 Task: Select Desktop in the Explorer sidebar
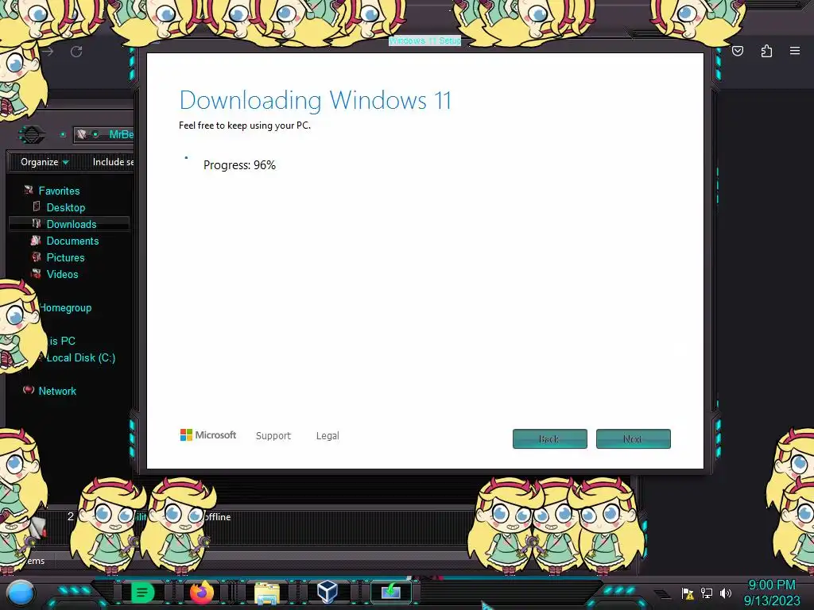coord(66,207)
